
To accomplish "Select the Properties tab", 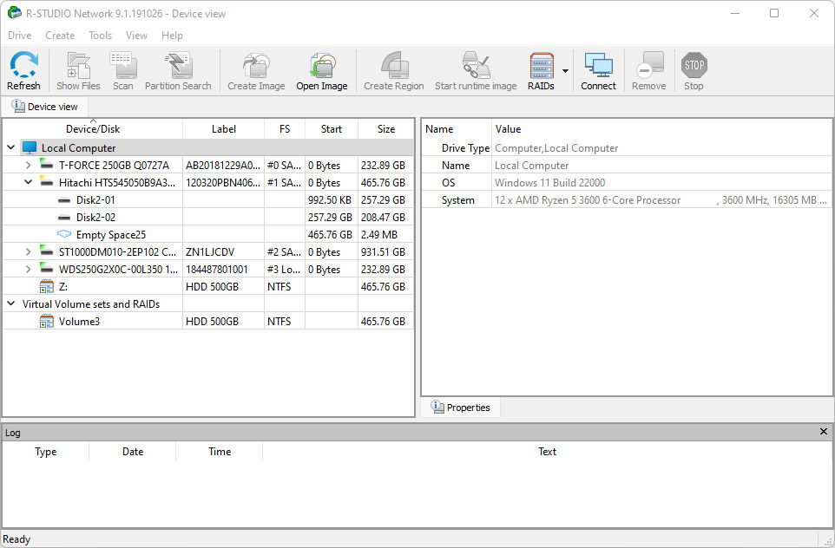I will point(461,407).
